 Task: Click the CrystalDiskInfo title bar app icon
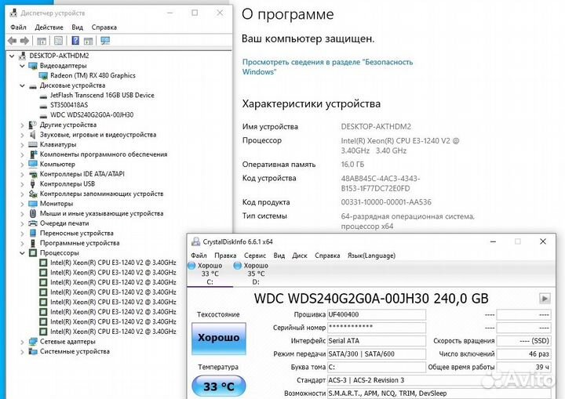tap(195, 241)
